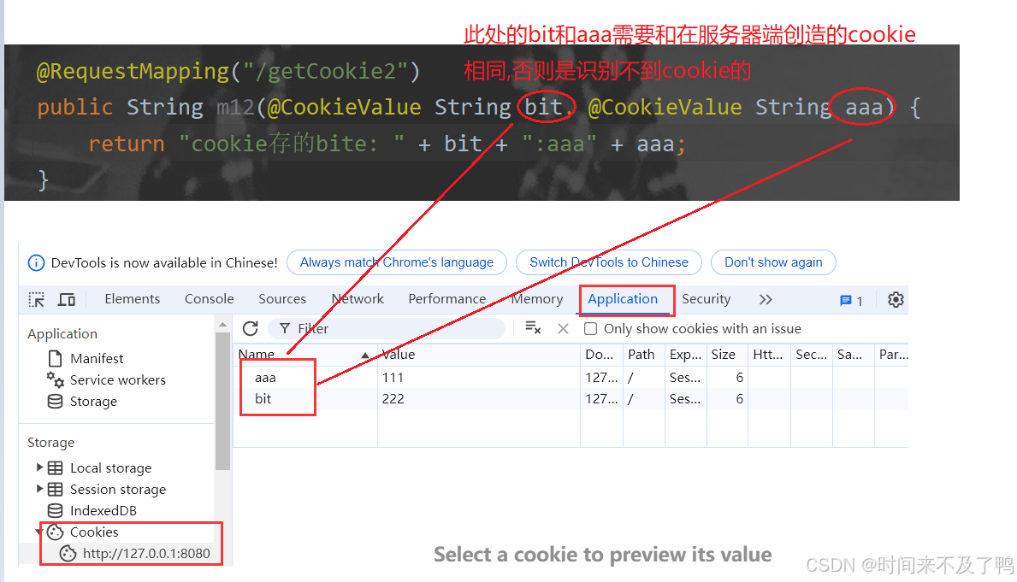Clear all cookies icon
1017x582 pixels.
pos(533,328)
